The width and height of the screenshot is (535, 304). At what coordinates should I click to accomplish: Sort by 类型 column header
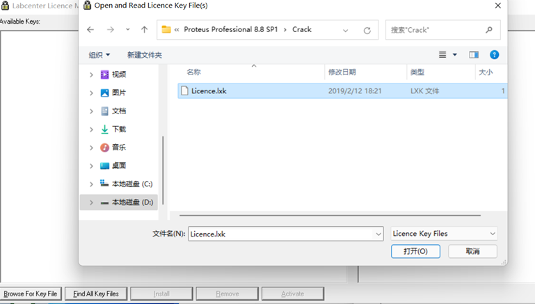point(417,72)
